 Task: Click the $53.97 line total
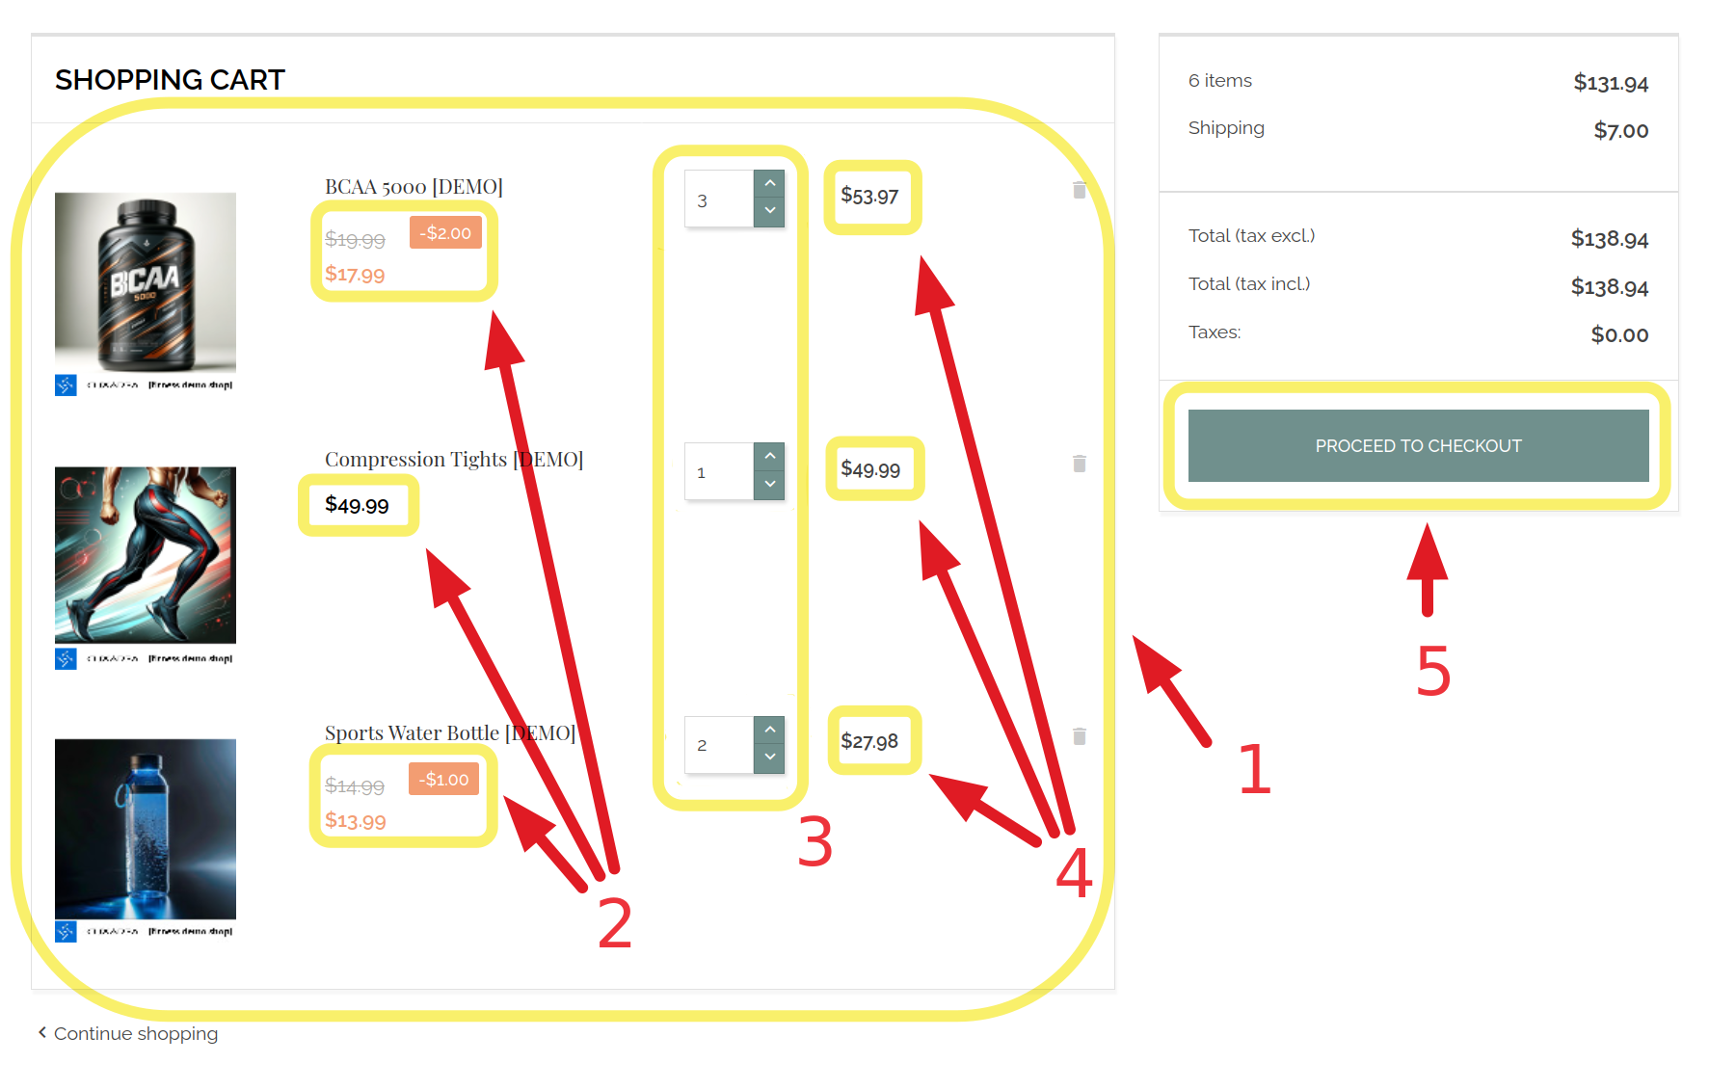click(x=869, y=197)
